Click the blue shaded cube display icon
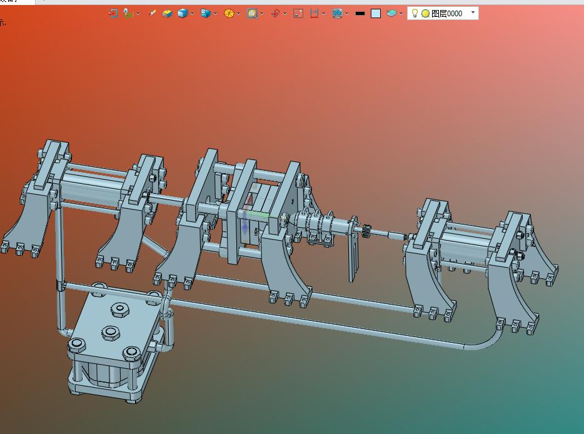Image resolution: width=584 pixels, height=434 pixels. (x=183, y=14)
